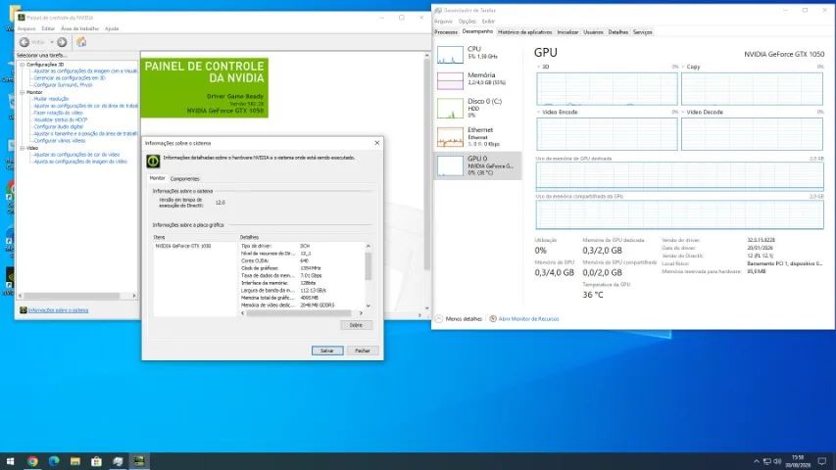Open Opções menu in Task Manager
This screenshot has height=470, width=836.
[467, 22]
